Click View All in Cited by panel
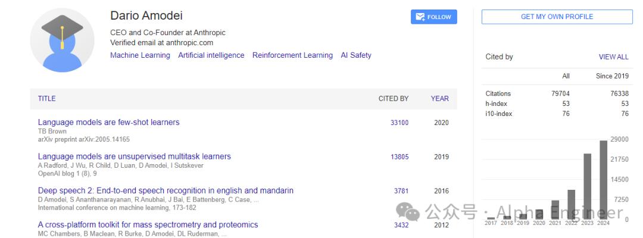 pyautogui.click(x=613, y=57)
